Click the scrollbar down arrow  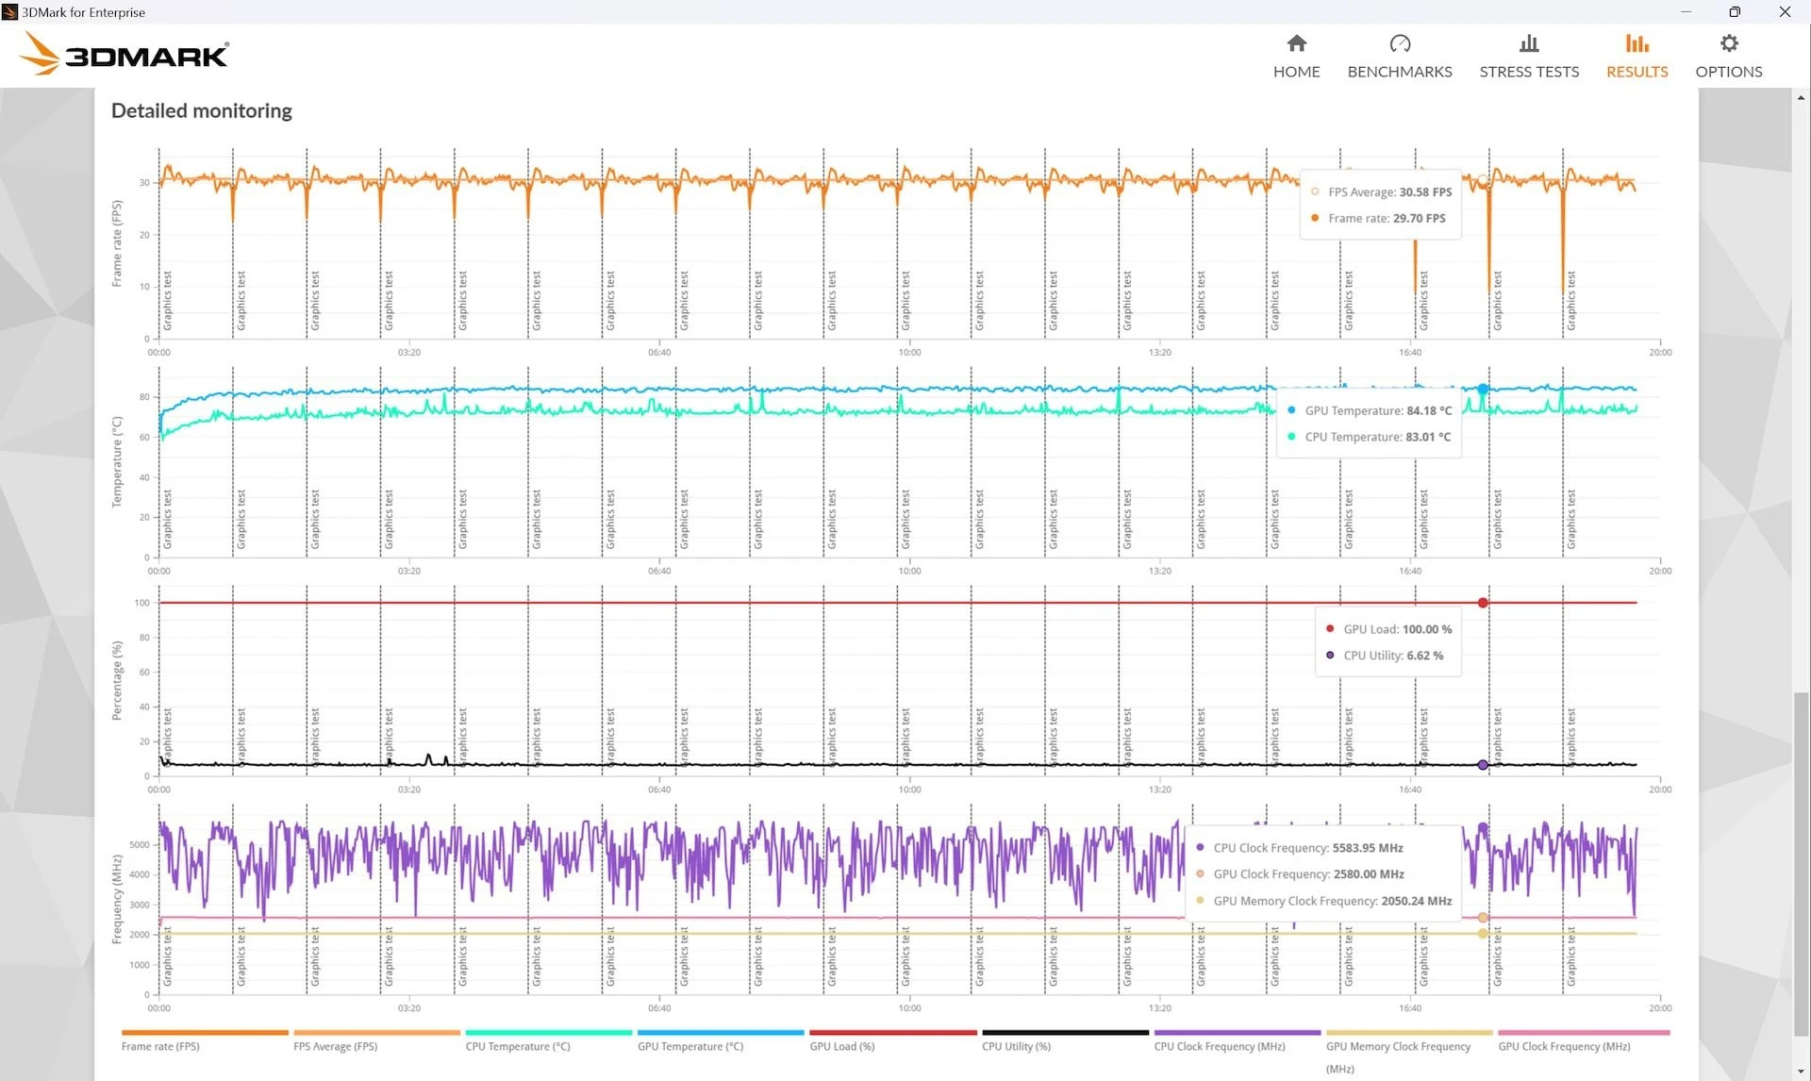pos(1802,1073)
